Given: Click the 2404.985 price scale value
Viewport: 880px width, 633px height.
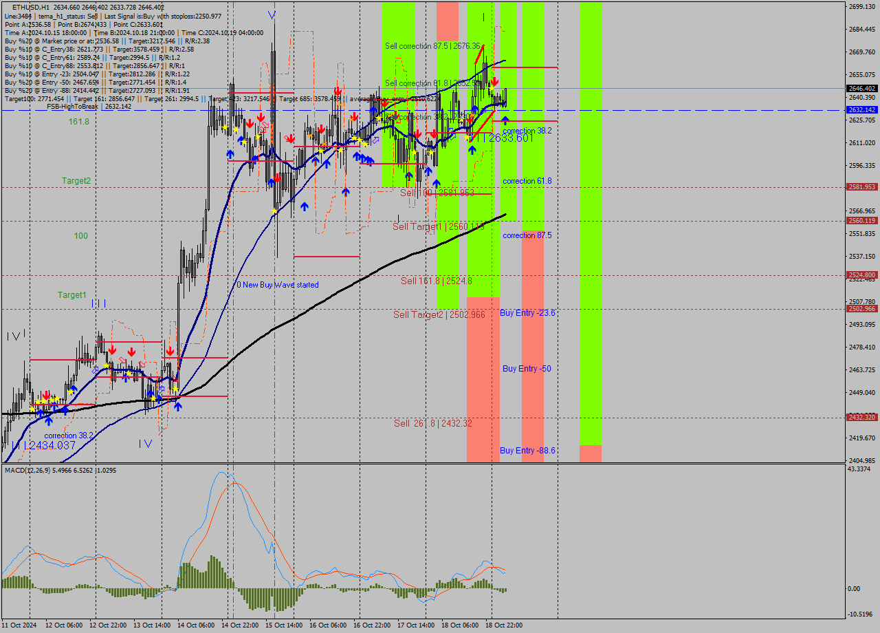Looking at the screenshot, I should click(x=862, y=460).
